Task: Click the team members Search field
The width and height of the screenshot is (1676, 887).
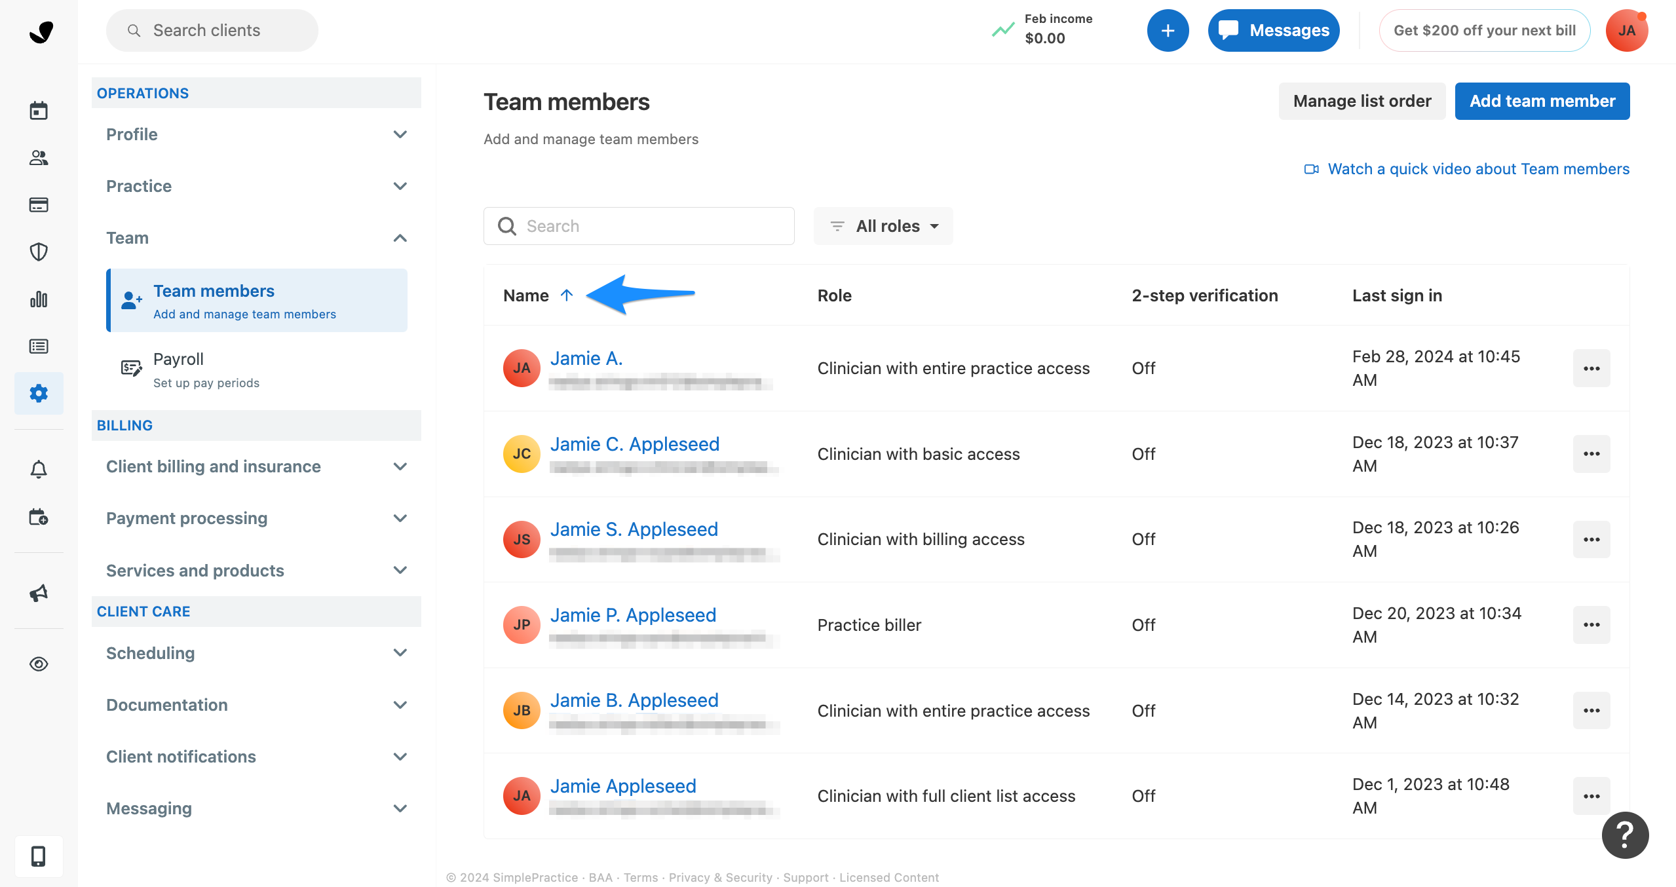Action: [x=639, y=226]
